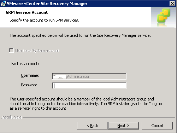Click the Username field containing Administrator
Screen dimensions: 177x133
click(x=89, y=76)
